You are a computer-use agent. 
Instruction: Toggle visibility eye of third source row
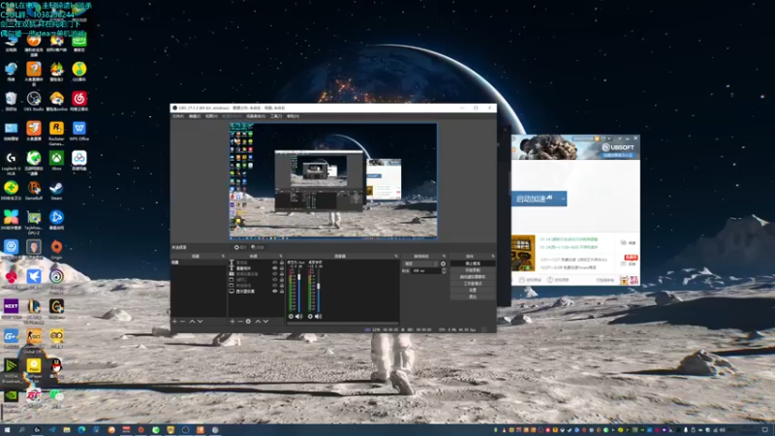pyautogui.click(x=275, y=274)
